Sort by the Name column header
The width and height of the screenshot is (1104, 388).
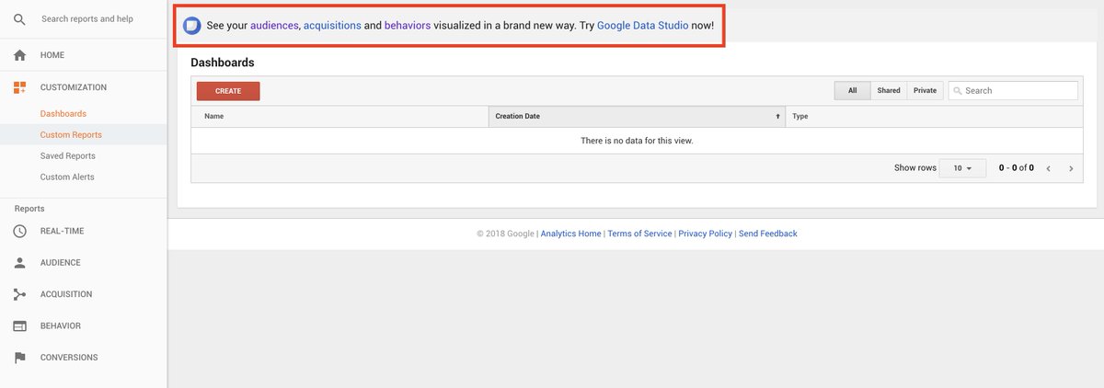339,117
